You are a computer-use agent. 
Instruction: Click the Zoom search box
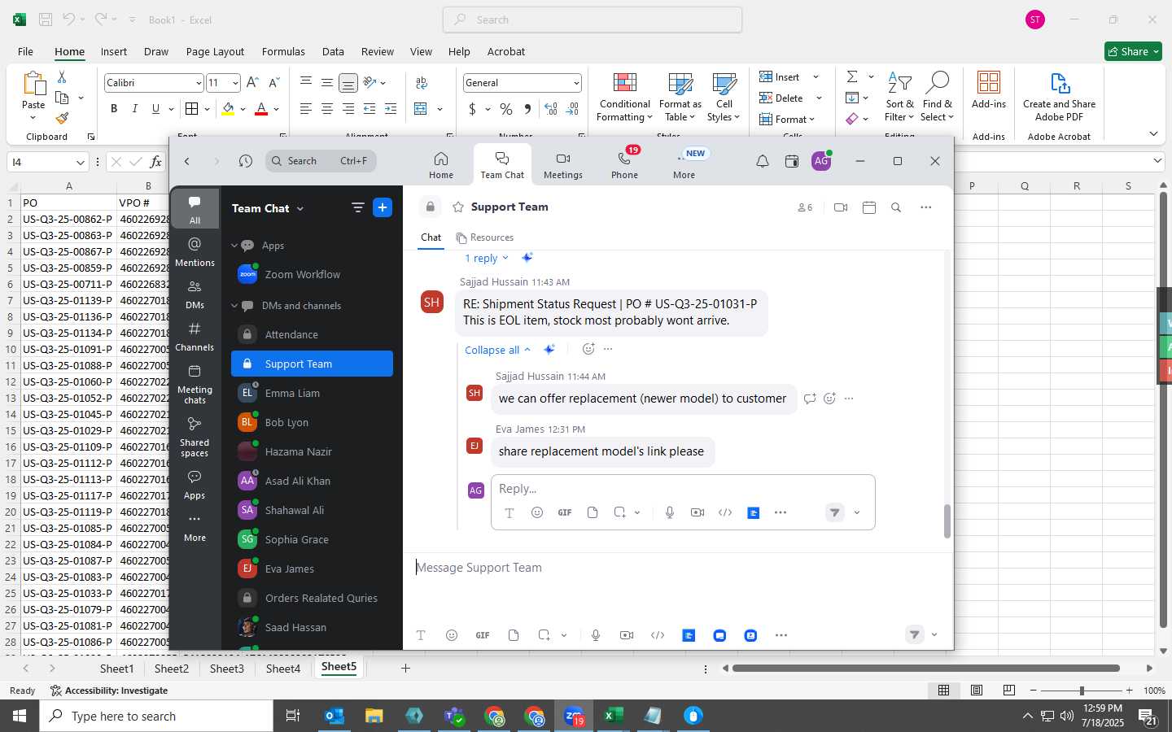tap(321, 161)
